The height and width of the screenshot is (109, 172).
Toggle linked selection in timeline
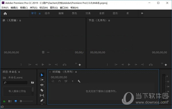(x=66, y=81)
